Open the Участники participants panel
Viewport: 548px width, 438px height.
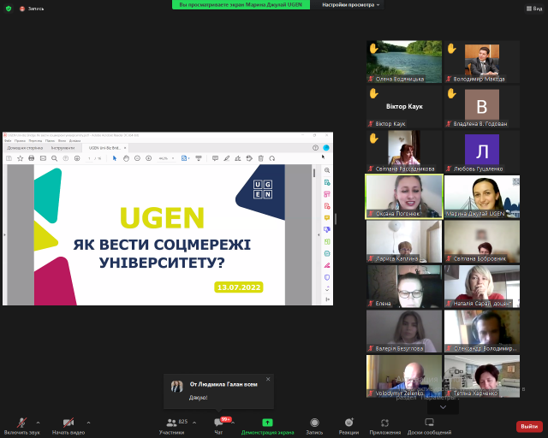pos(171,426)
